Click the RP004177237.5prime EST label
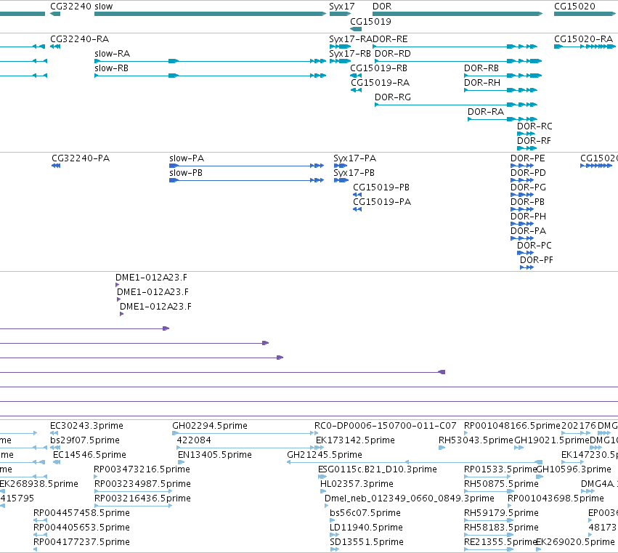This screenshot has height=553, width=618. pyautogui.click(x=81, y=543)
